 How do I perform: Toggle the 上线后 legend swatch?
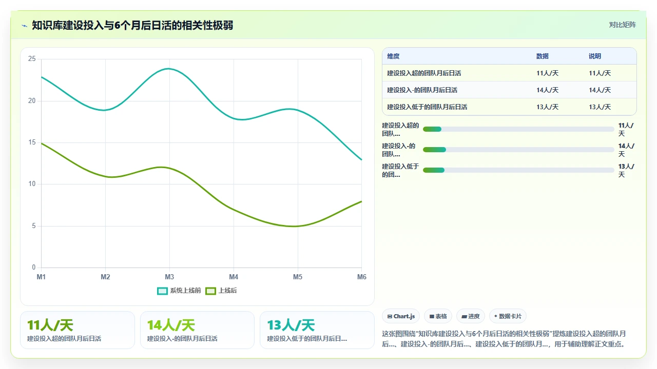pos(210,291)
